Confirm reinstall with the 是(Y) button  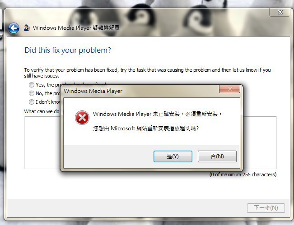click(173, 156)
